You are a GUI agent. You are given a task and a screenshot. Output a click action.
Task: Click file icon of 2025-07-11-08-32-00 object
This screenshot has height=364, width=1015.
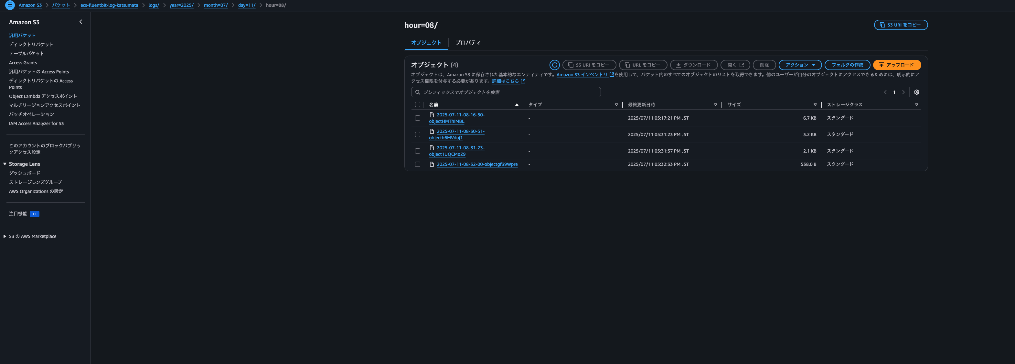(432, 164)
